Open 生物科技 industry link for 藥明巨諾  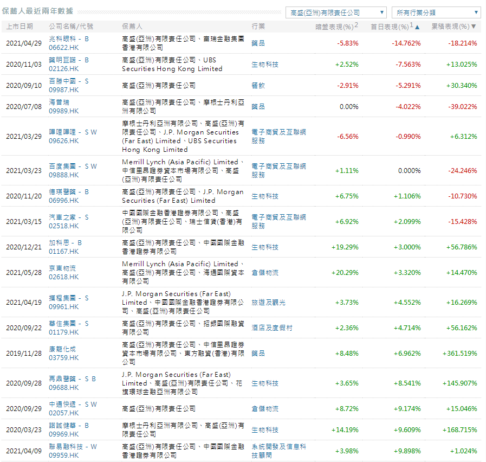pos(265,64)
